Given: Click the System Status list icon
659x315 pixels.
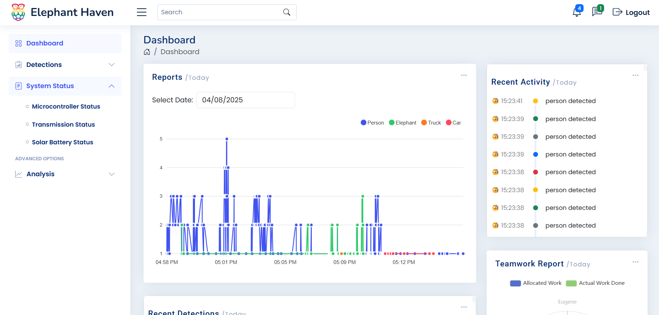Looking at the screenshot, I should click(x=18, y=86).
